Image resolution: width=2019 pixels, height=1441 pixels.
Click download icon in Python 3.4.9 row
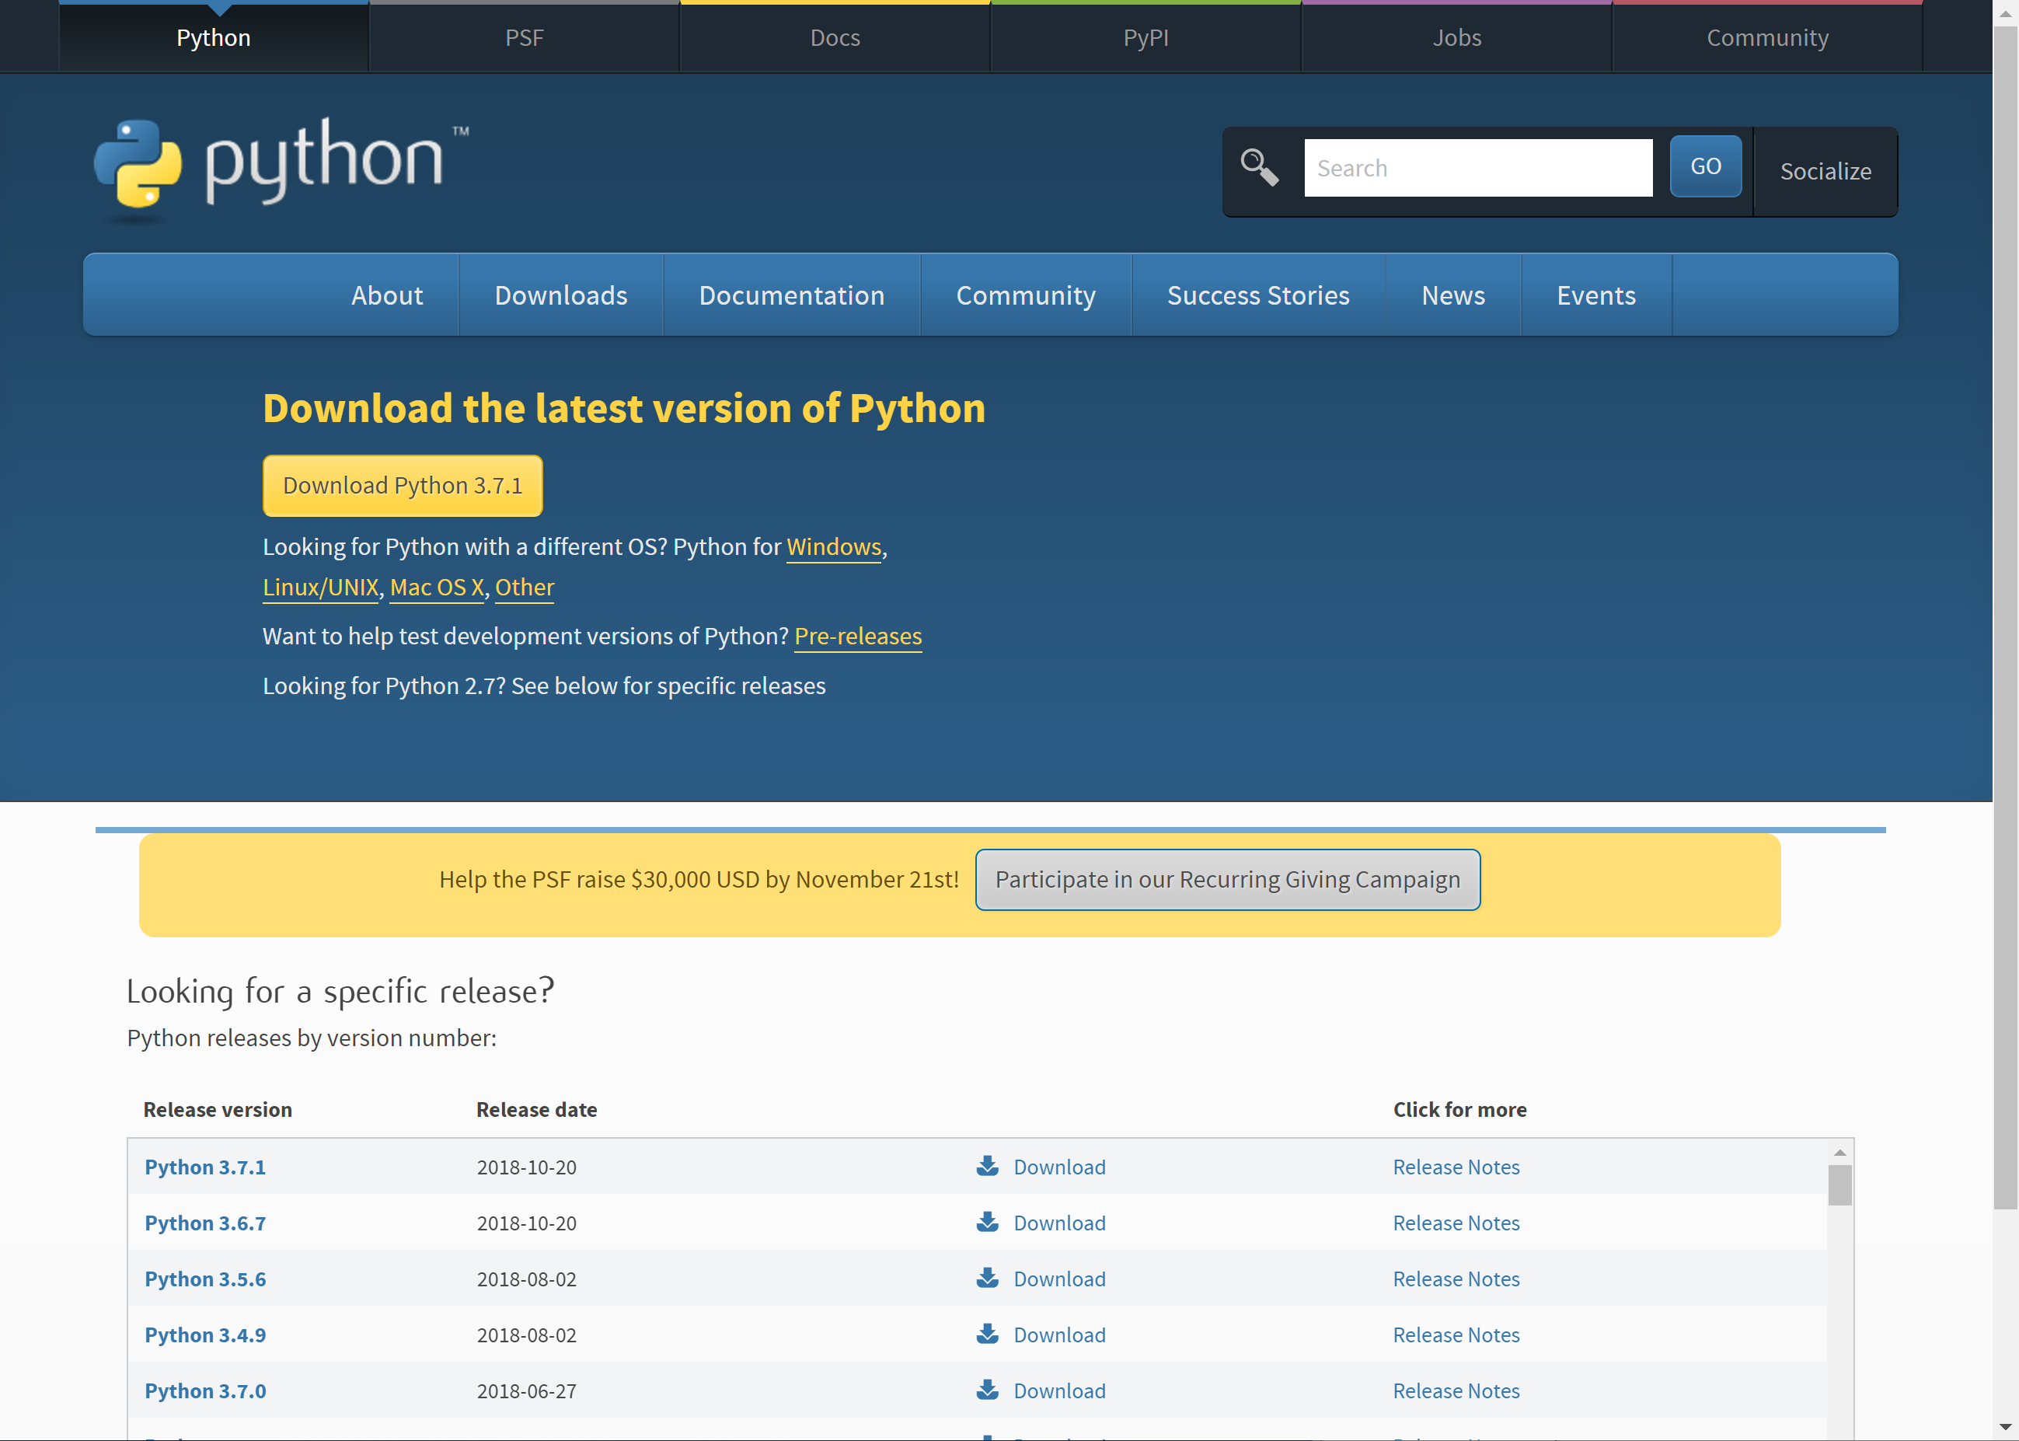coord(987,1334)
